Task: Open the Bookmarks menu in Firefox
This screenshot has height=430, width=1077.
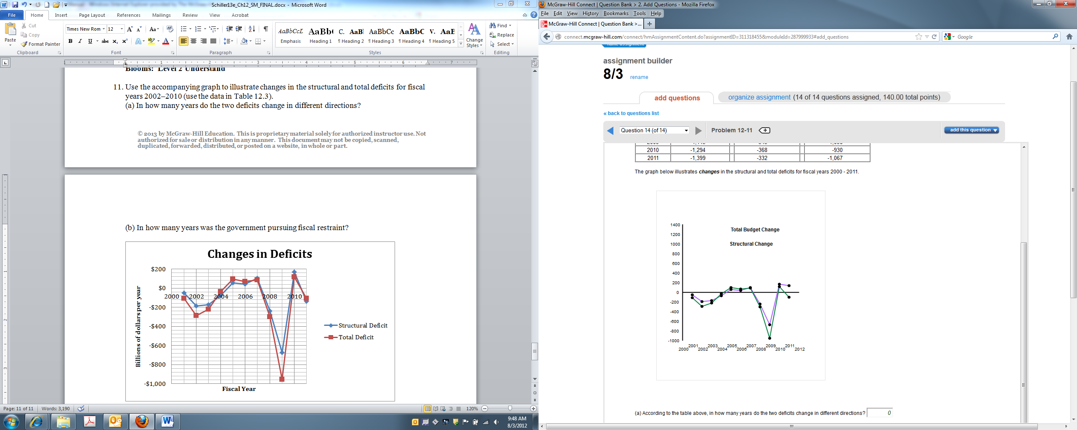Action: [x=615, y=13]
